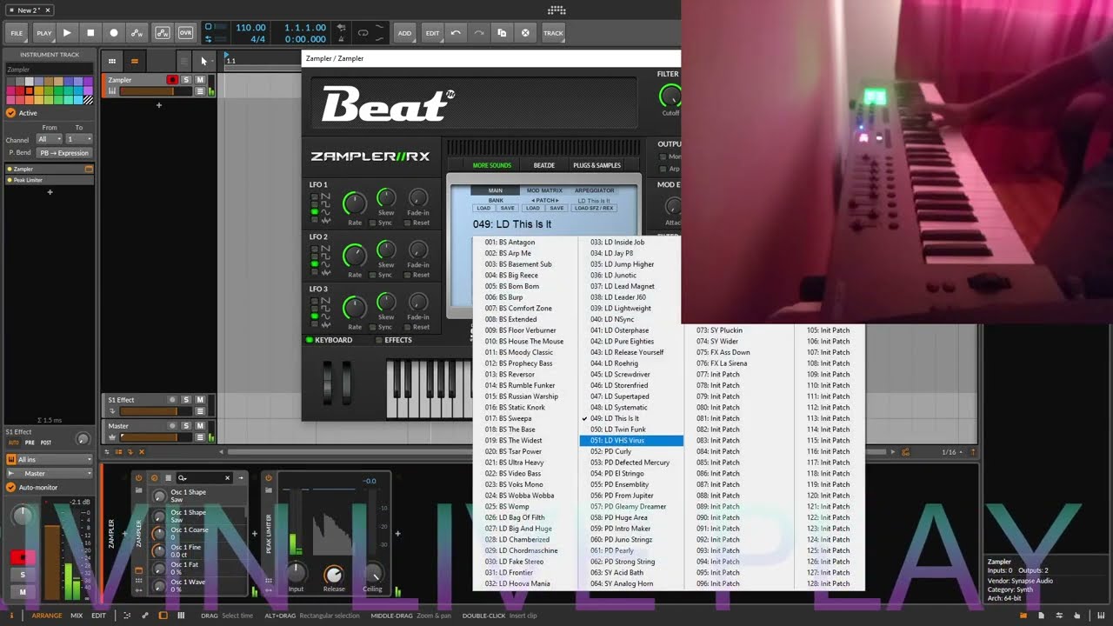Click the Zampler device power icon
This screenshot has height=626, width=1113.
138,477
